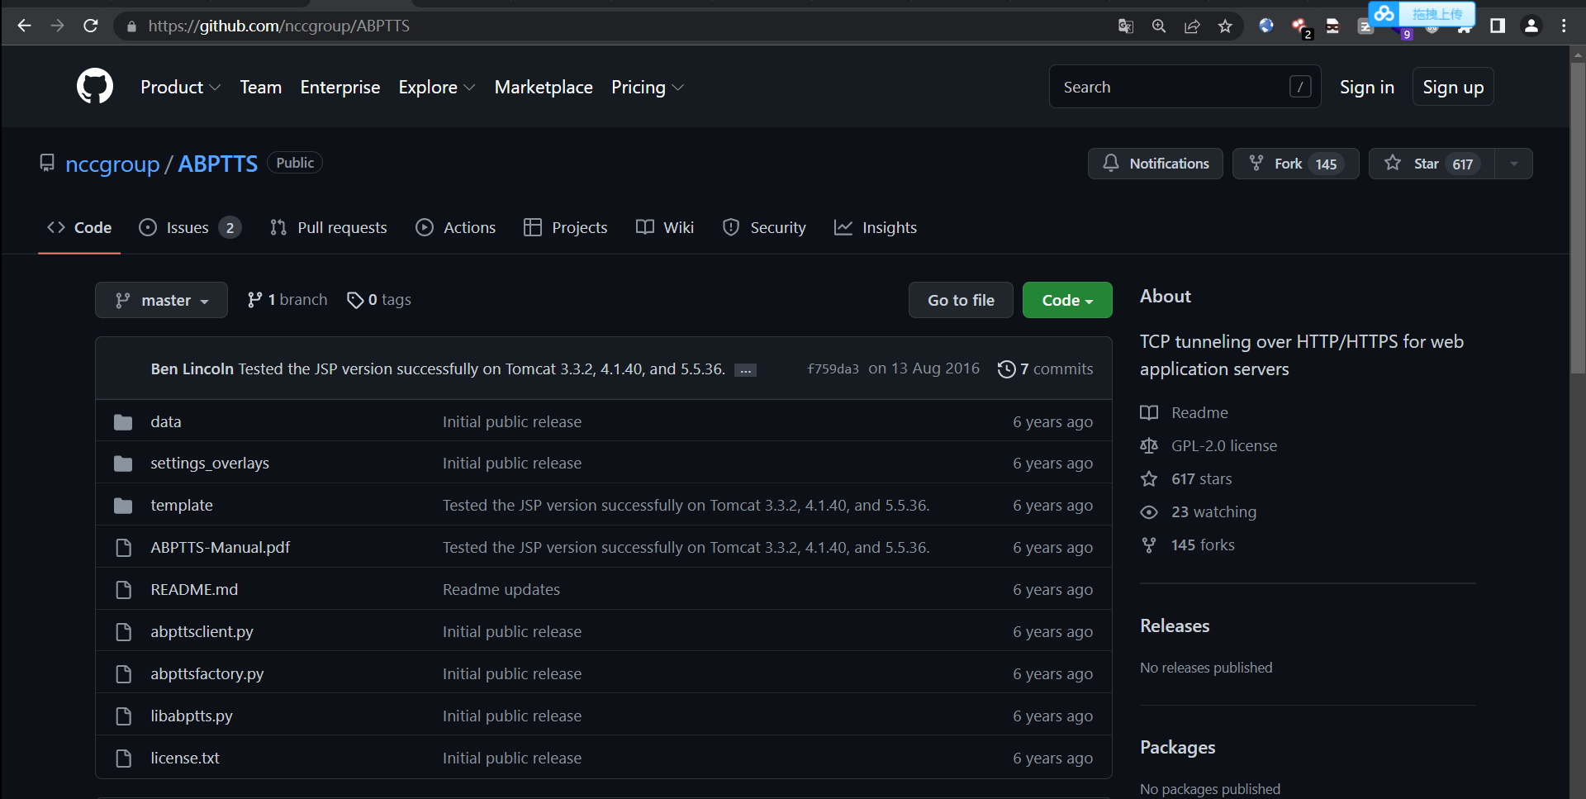
Task: Click the zoom magnifier icon in address bar
Action: pos(1159,26)
